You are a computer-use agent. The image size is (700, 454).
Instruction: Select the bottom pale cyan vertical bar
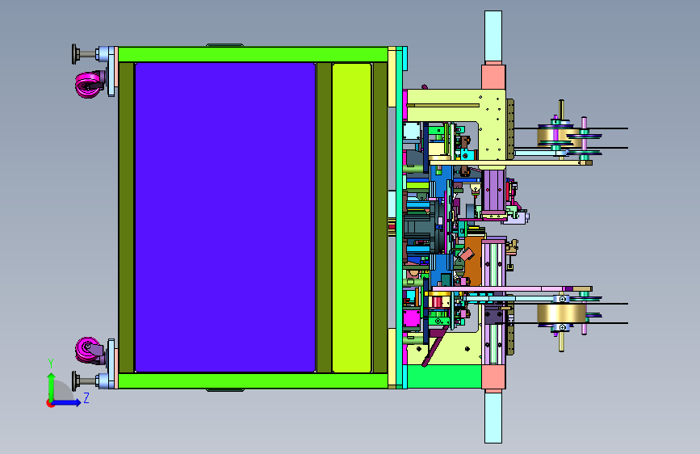(493, 417)
